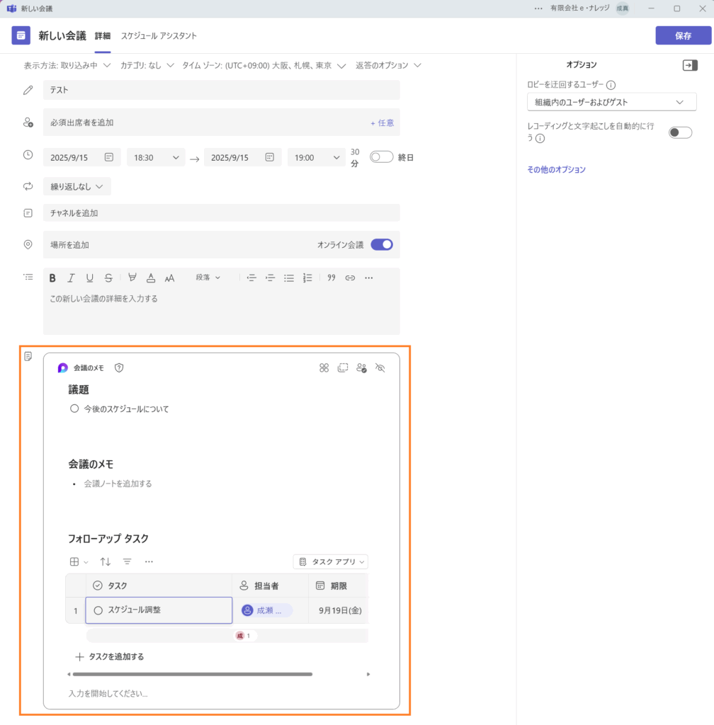Apply strikethrough formatting in editor
The image size is (714, 725).
[108, 278]
